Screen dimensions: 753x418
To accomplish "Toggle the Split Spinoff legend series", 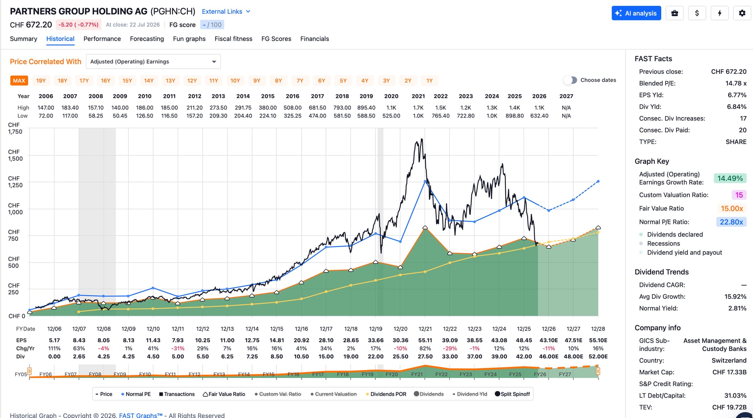I will coord(512,394).
